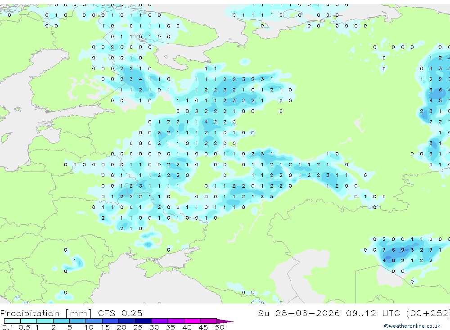Pick the 10–15 mm blue legend swatch

94,321
